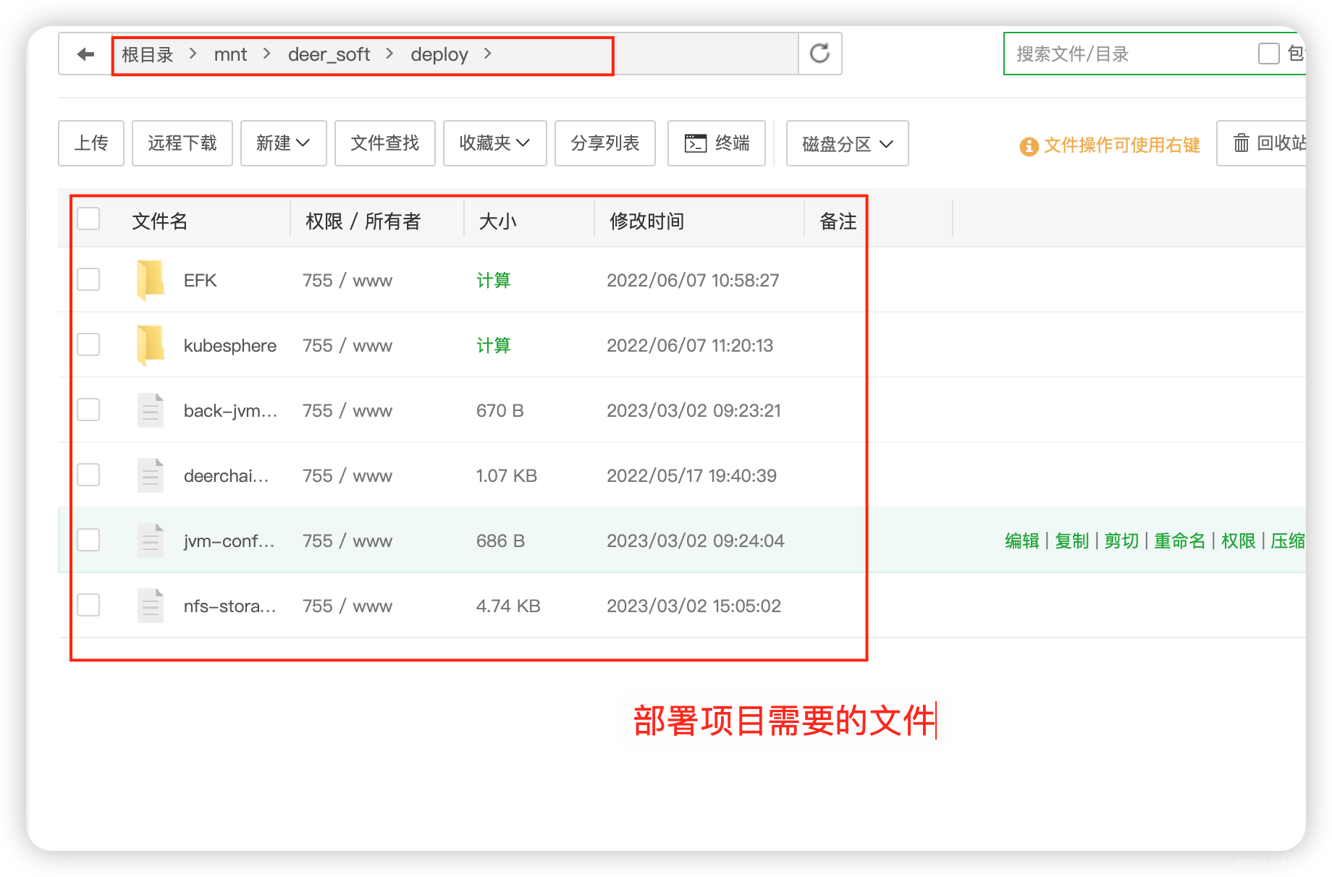Toggle the search box checkbox
Screen dimensions: 1332x877
coord(1268,54)
